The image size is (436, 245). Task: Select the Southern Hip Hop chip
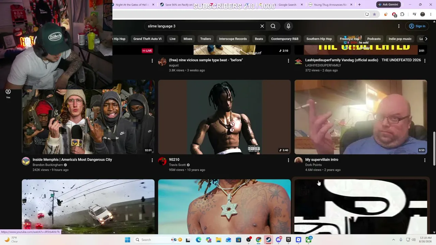click(x=319, y=39)
